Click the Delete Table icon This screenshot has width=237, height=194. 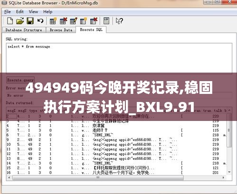63,21
